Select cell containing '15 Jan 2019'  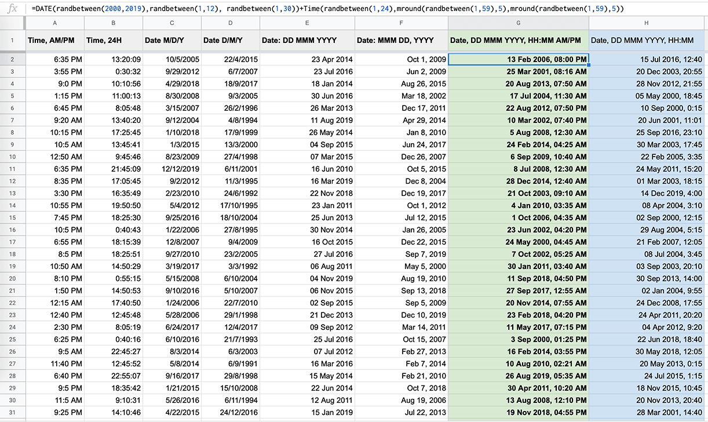(307, 412)
